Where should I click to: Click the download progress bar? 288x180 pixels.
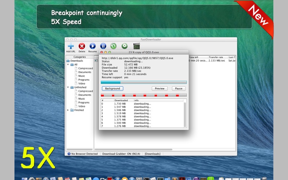click(144, 82)
